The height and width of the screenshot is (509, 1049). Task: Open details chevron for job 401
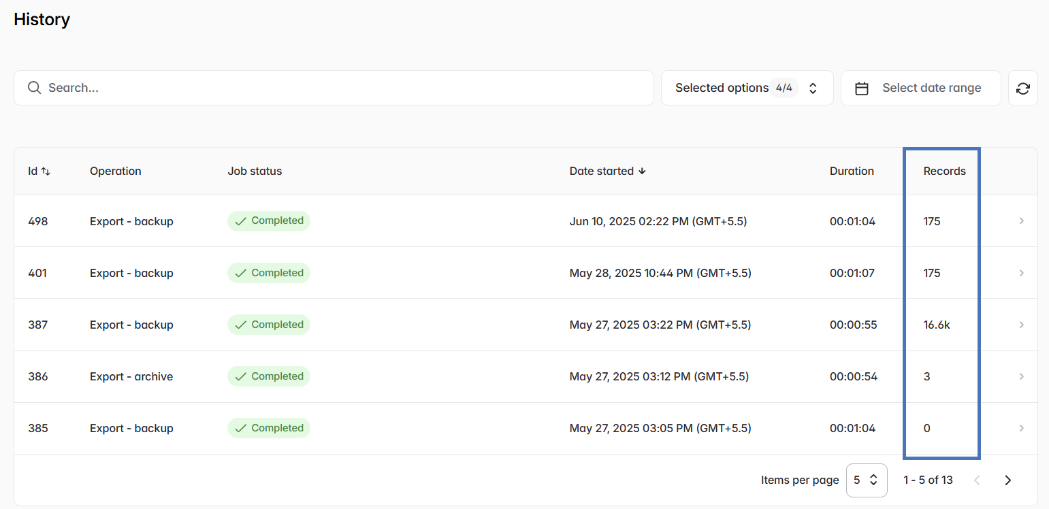pos(1021,273)
